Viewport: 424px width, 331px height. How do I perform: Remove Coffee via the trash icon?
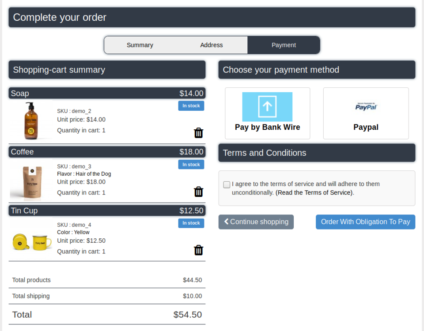click(x=199, y=192)
